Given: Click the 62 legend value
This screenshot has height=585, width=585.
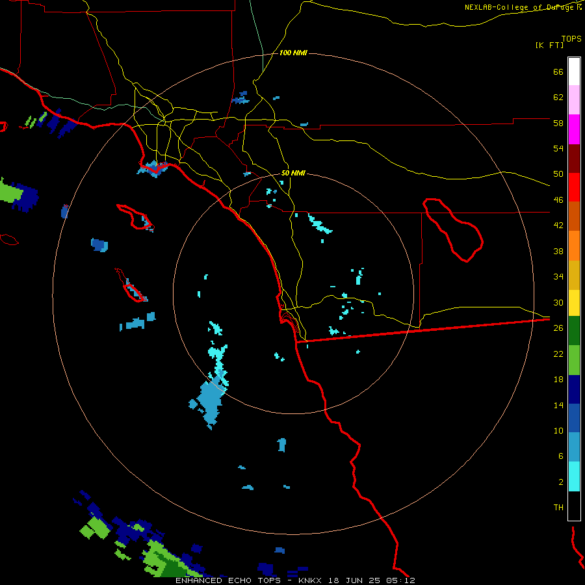Looking at the screenshot, I should click(x=558, y=97).
